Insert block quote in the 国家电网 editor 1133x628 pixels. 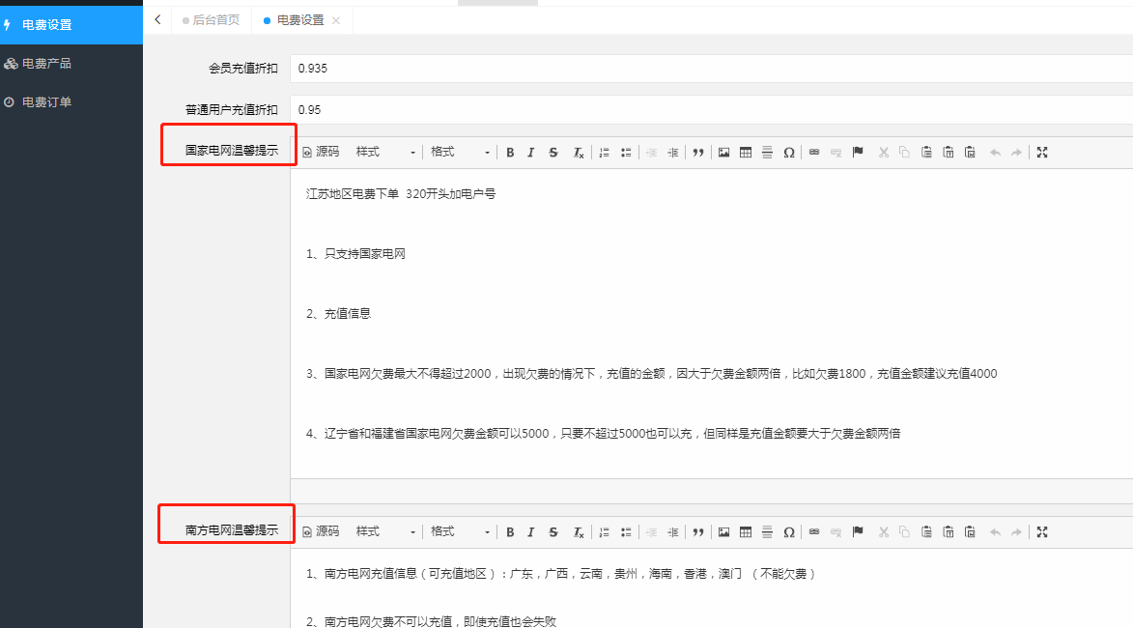coord(698,153)
